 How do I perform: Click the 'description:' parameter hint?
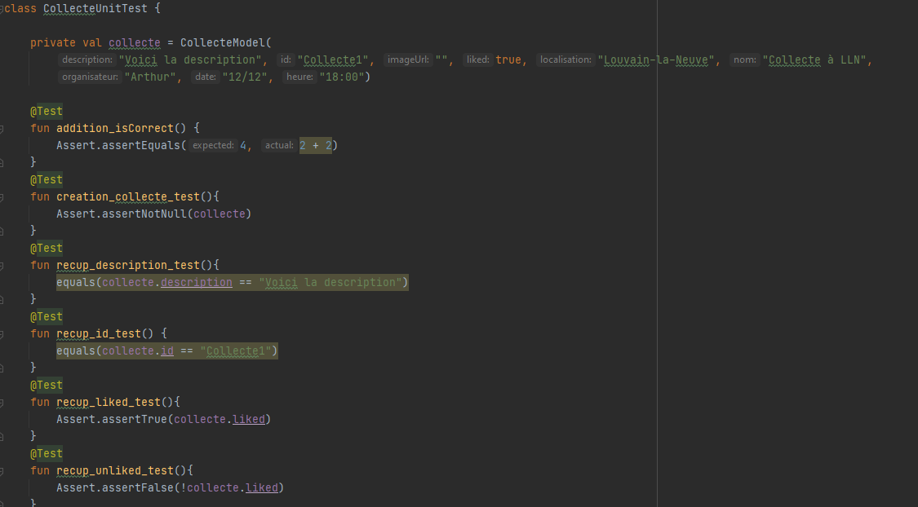[87, 60]
